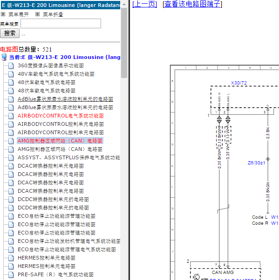Open 360度摄像头图像显示功能图 entry

[x=51, y=66]
